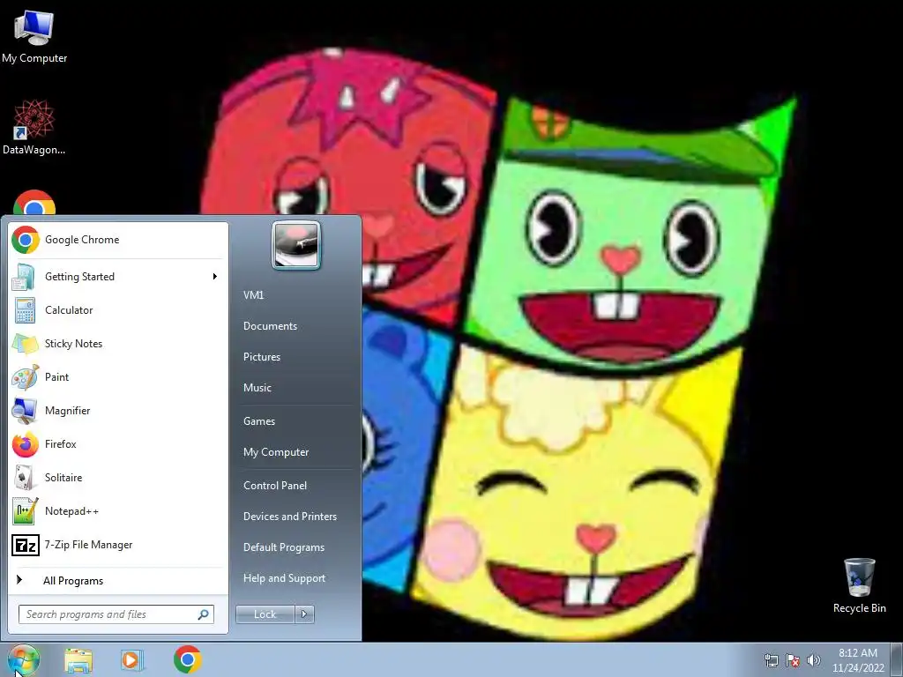Open the Recycle Bin on the desktop
Screen dimensions: 903x677
tap(859, 585)
